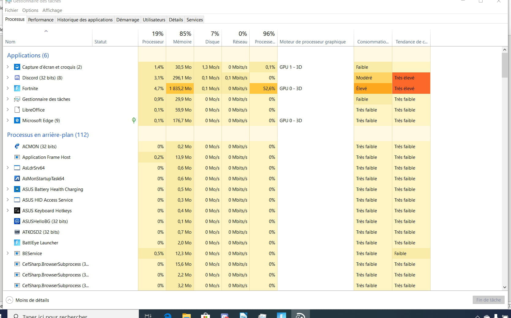This screenshot has height=318, width=511.
Task: Click the ASUS Battery Health Charging icon
Action: point(17,189)
